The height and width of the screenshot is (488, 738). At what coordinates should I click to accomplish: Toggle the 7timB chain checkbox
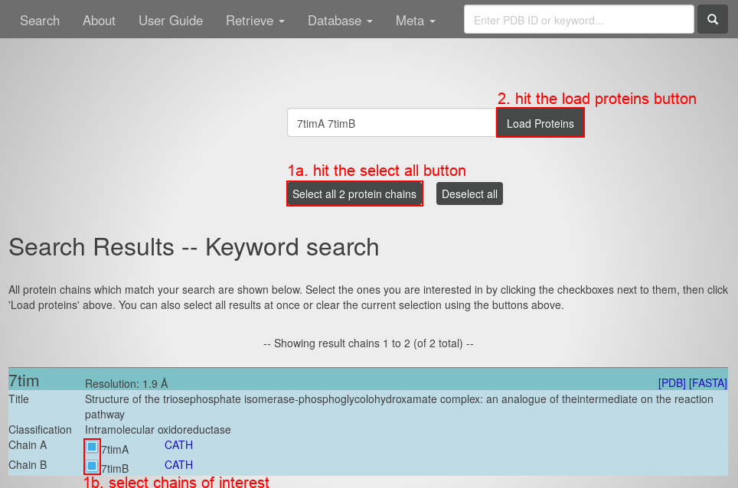coord(92,466)
